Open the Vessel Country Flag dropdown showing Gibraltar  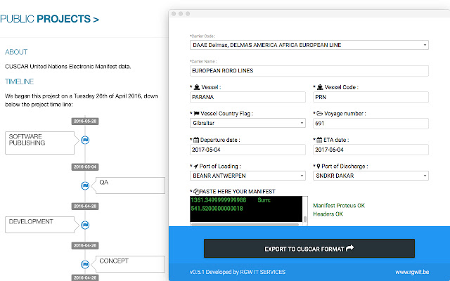[x=247, y=123]
